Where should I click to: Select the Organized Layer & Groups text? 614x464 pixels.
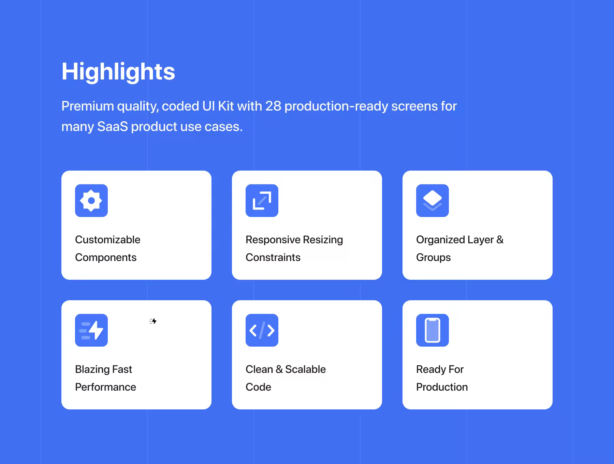(x=460, y=248)
